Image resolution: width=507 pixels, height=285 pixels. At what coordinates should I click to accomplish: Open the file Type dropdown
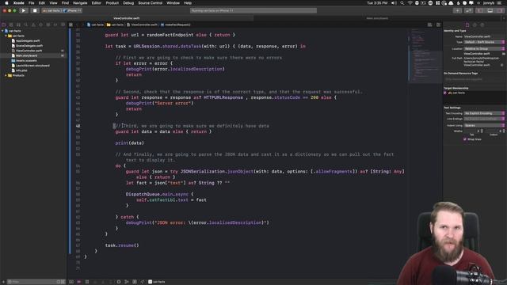tap(484, 42)
